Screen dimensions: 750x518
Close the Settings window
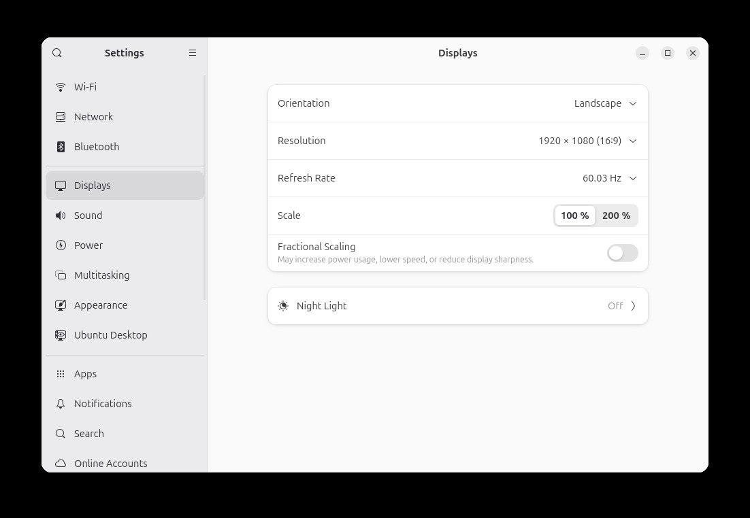coord(693,53)
